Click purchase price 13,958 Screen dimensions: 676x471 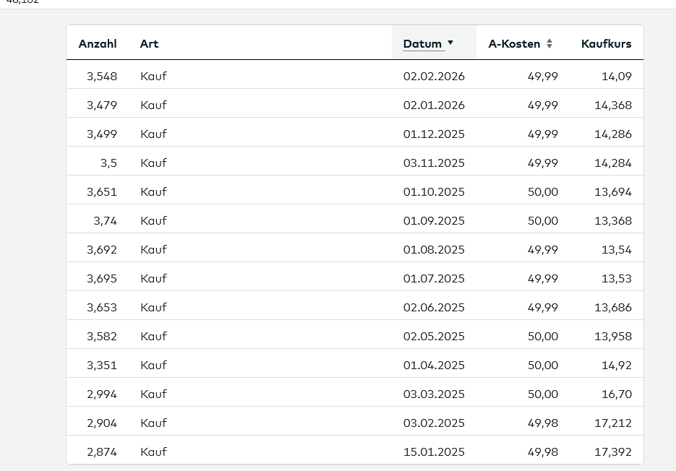click(x=613, y=336)
